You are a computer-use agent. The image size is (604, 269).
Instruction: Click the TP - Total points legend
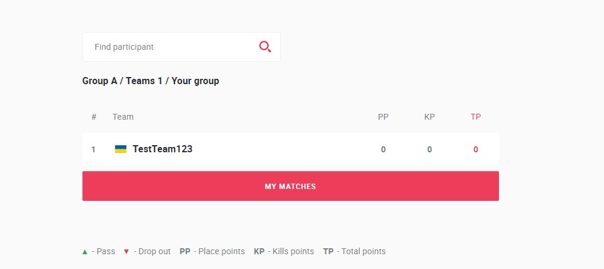(x=354, y=252)
